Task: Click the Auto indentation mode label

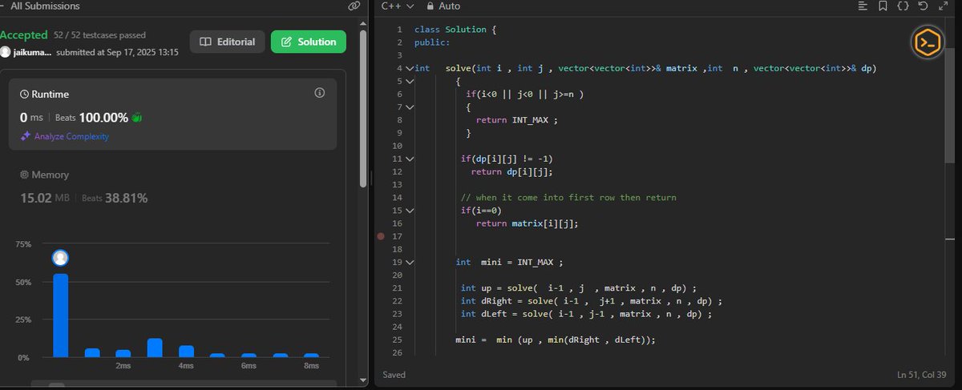Action: pyautogui.click(x=450, y=6)
